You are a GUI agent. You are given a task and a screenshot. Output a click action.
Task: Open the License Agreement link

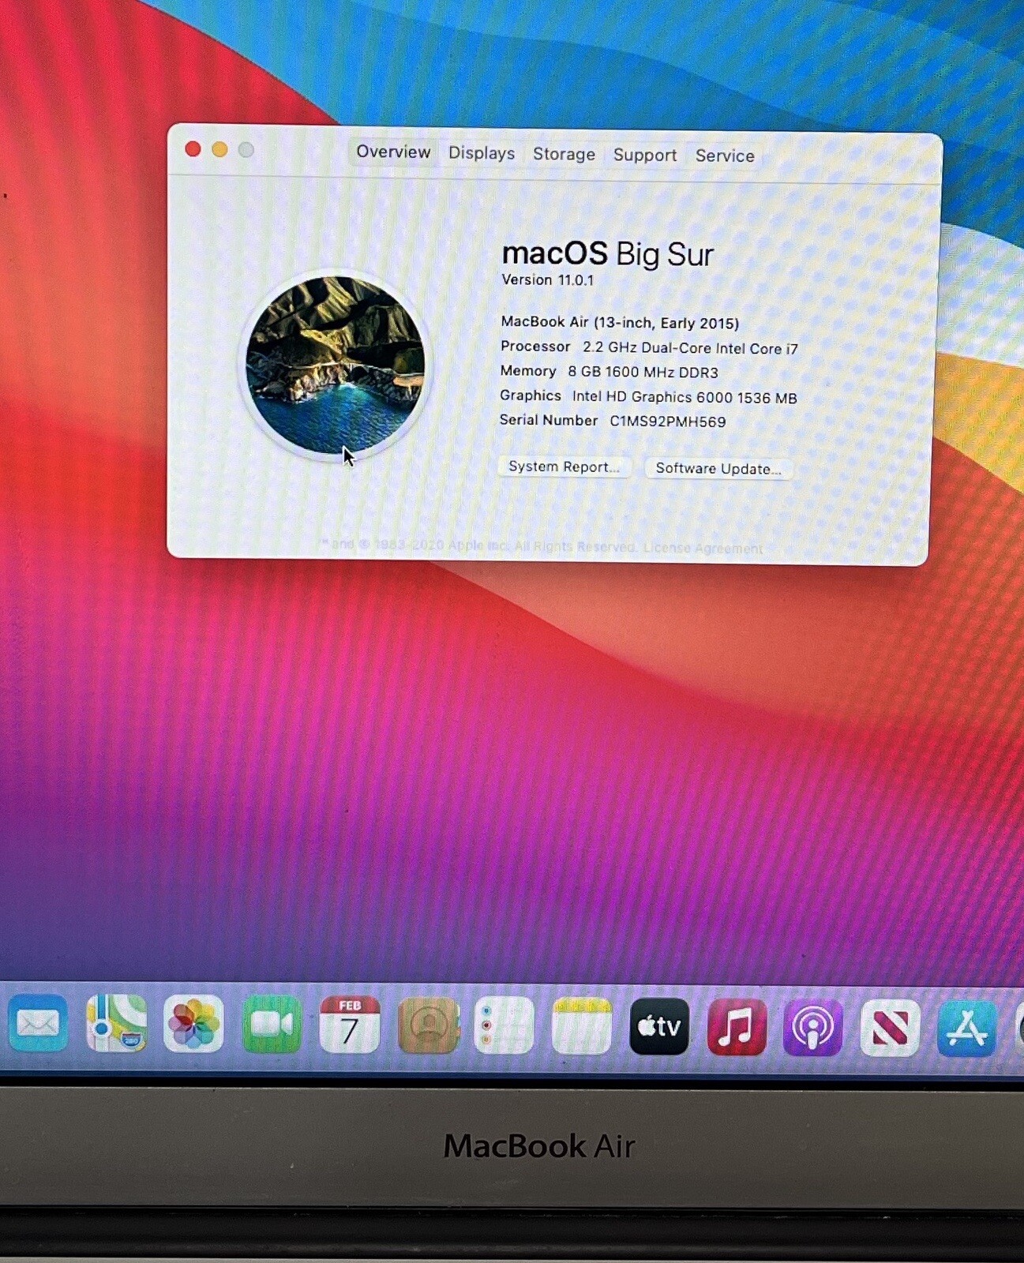click(703, 548)
